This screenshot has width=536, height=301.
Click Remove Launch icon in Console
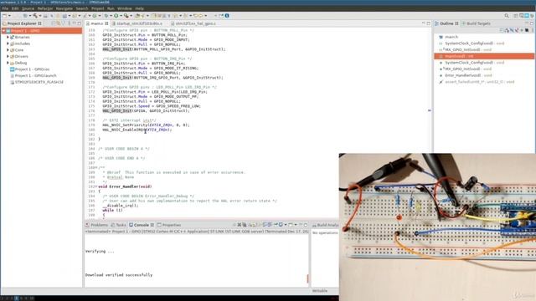[x=240, y=225]
